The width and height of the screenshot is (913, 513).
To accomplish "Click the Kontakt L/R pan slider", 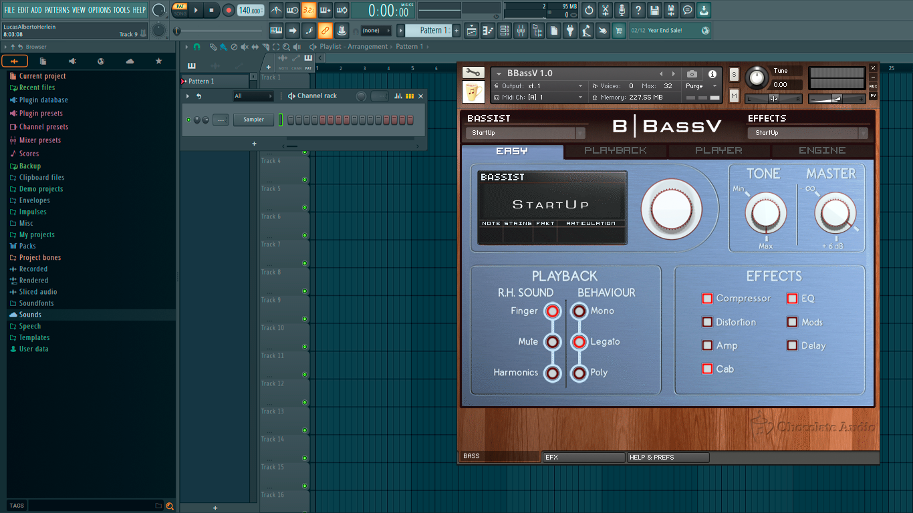I will click(773, 99).
